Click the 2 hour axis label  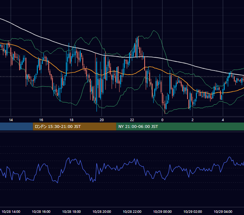click(x=192, y=120)
